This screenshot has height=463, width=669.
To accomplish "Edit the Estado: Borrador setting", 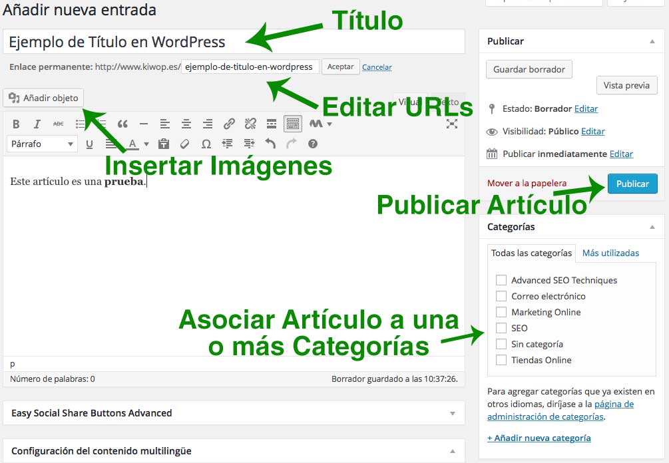I will pos(586,108).
